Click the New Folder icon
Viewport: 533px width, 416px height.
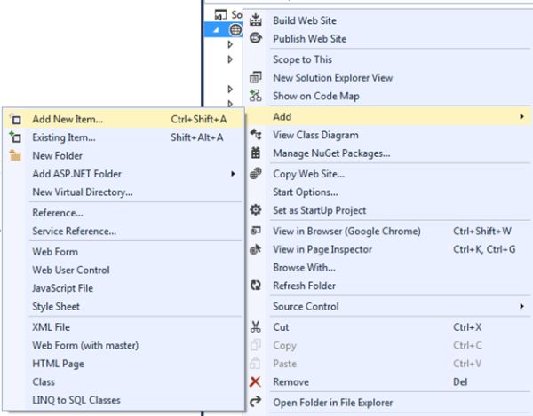point(14,156)
